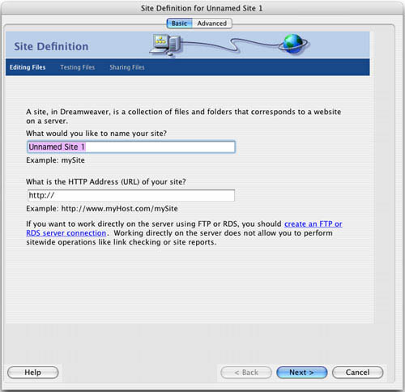Select the Editing Files step
405x392 pixels.
(28, 67)
